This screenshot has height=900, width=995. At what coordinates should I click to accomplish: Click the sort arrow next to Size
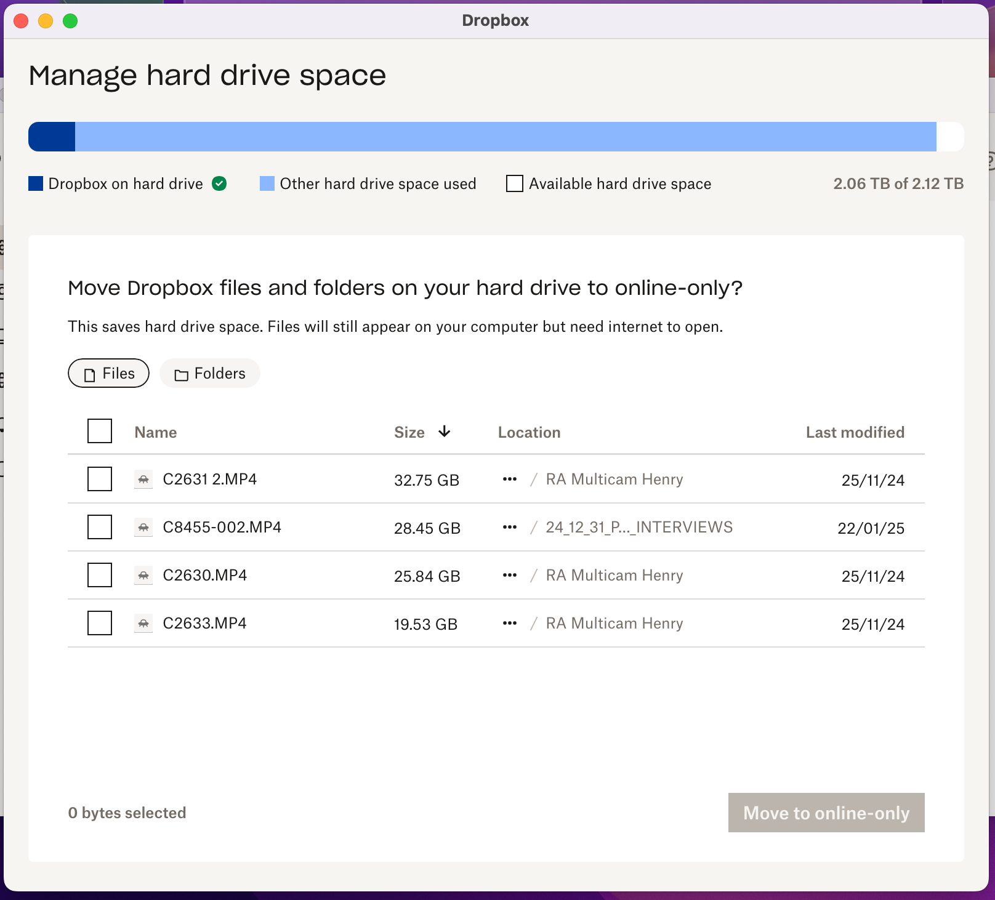pyautogui.click(x=444, y=432)
